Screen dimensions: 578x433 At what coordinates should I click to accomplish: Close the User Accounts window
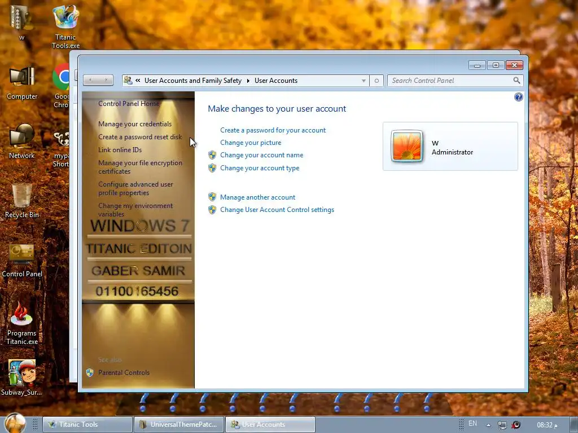(x=514, y=65)
